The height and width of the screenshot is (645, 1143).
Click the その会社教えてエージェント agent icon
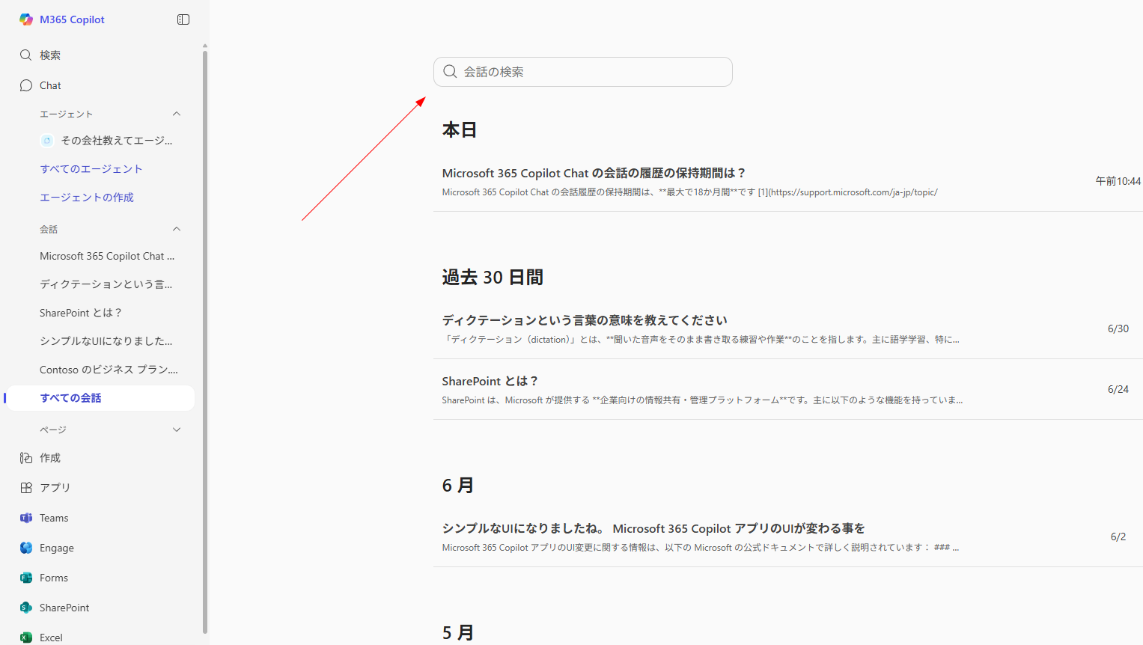pyautogui.click(x=46, y=141)
